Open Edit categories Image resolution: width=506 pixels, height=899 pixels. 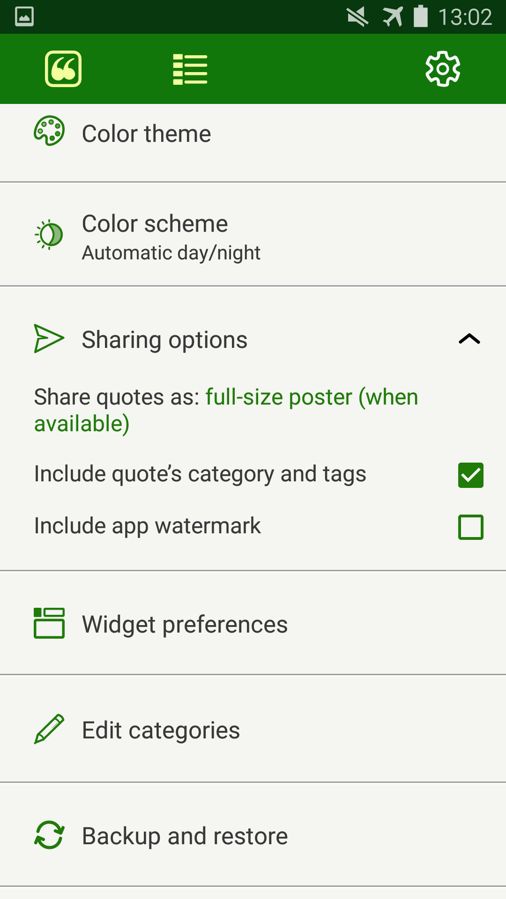tap(161, 730)
